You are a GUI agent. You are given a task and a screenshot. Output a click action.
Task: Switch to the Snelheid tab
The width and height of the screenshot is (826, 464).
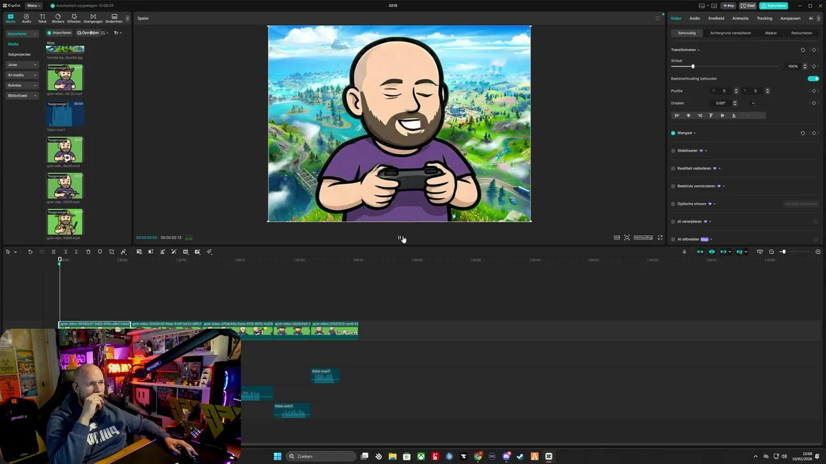(x=716, y=18)
